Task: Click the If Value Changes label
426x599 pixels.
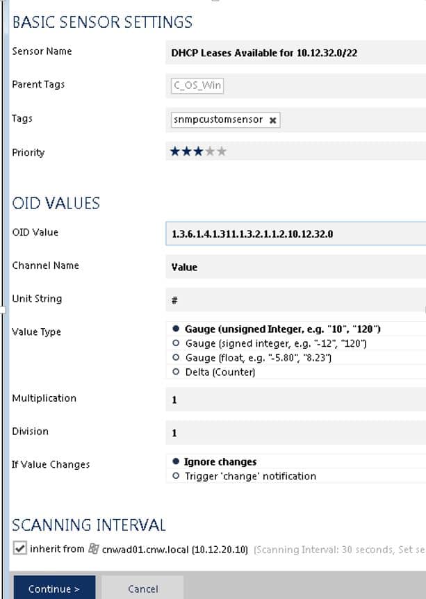Action: click(x=51, y=464)
